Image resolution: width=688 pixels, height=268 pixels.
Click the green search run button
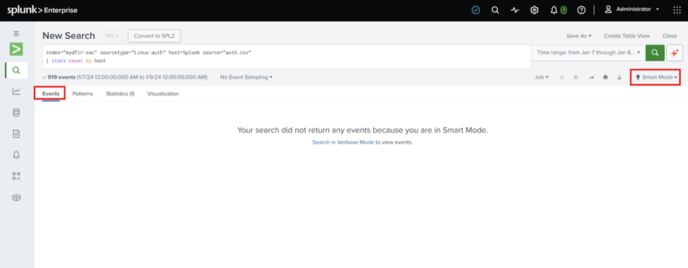(655, 53)
